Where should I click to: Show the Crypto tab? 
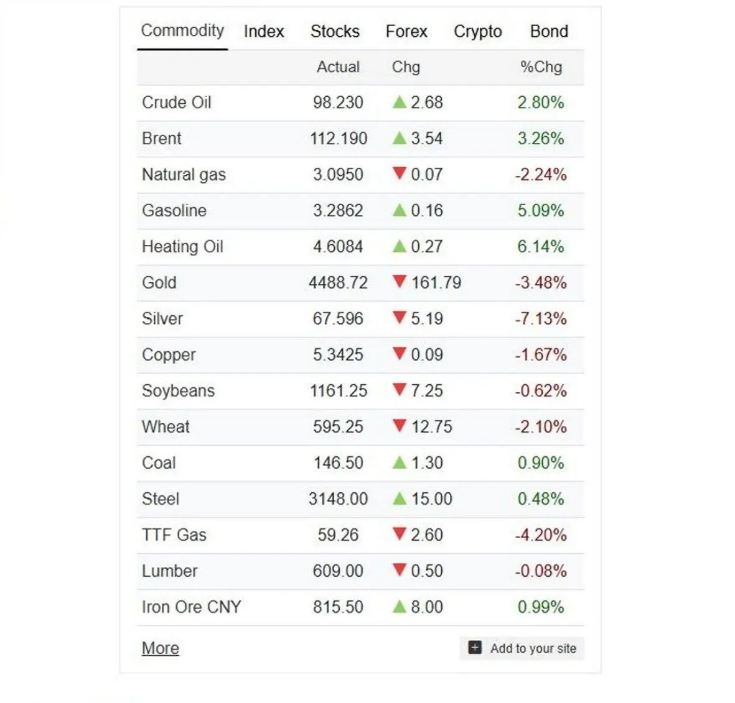tap(477, 31)
